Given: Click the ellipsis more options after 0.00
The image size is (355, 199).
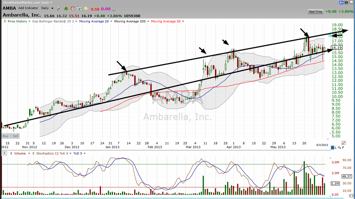Looking at the screenshot, I should click(x=114, y=10).
